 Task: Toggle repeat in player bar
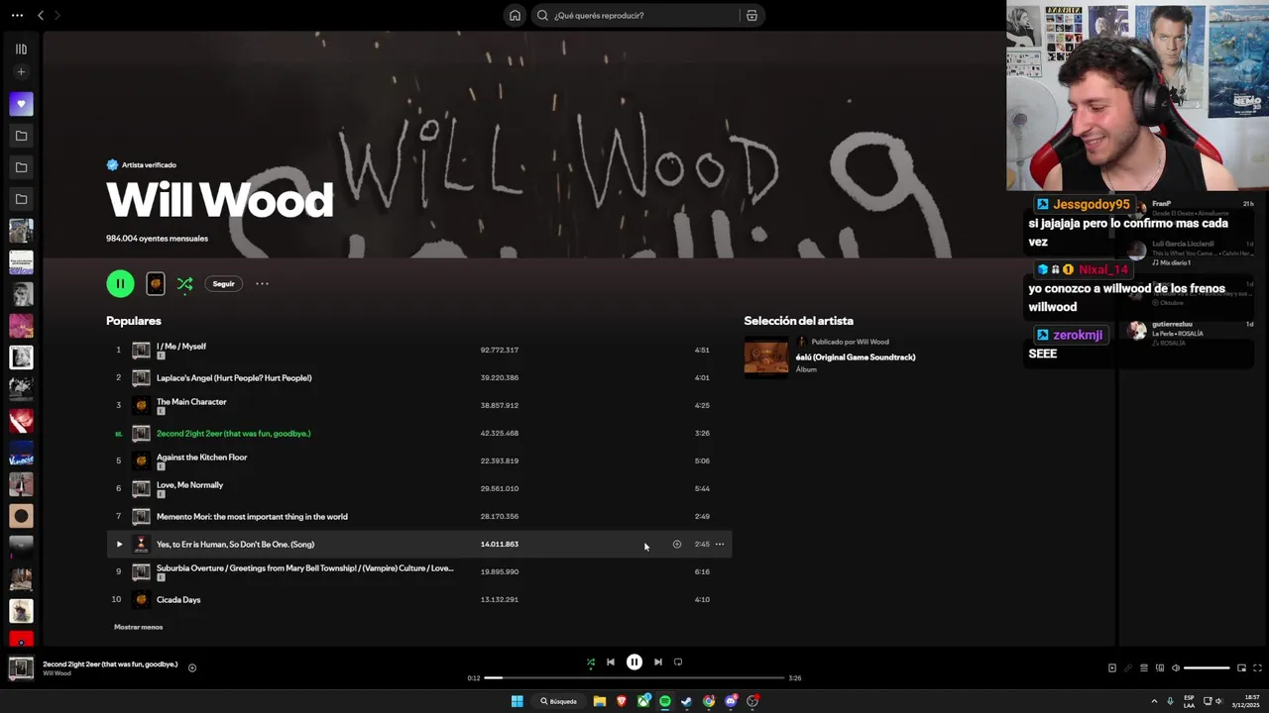click(x=678, y=662)
